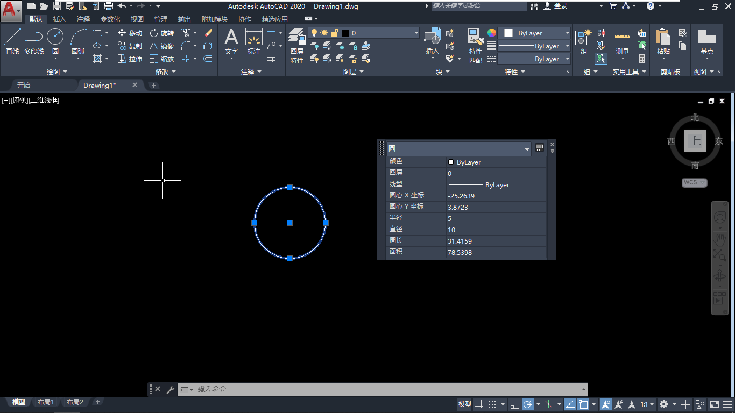Switch to the 布局1 layout tab
The width and height of the screenshot is (735, 413).
(x=46, y=402)
